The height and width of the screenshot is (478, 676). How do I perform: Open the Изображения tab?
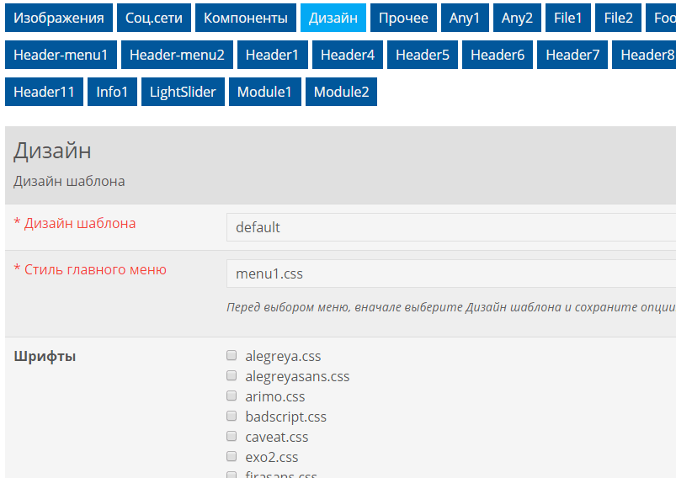coord(58,18)
